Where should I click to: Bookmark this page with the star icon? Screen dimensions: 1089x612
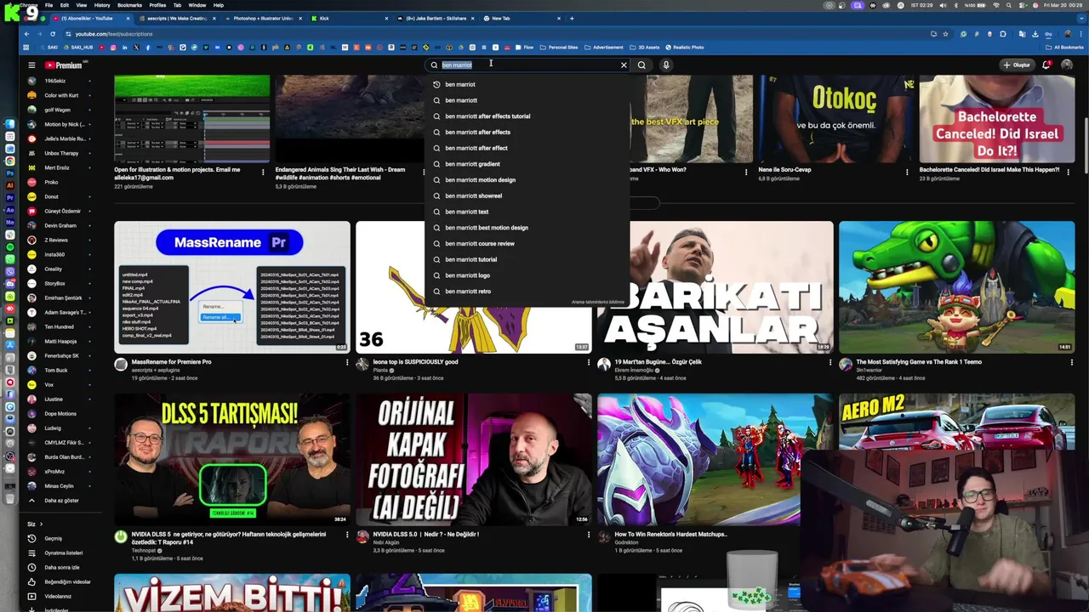pos(945,34)
